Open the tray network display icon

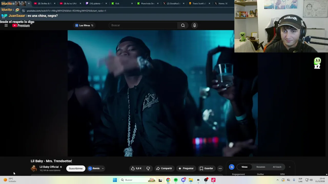point(307,180)
